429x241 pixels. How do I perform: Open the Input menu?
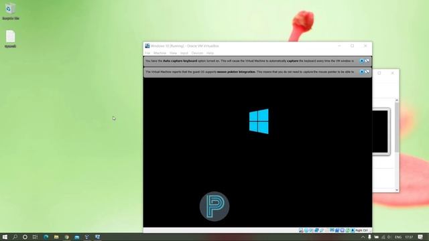pos(184,53)
